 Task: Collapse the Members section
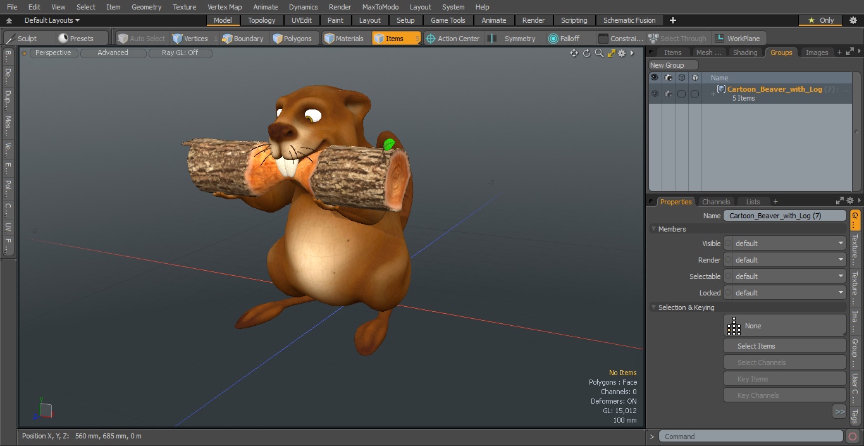653,229
